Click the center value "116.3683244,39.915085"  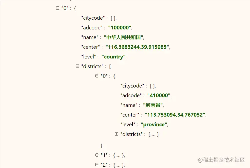137,47
